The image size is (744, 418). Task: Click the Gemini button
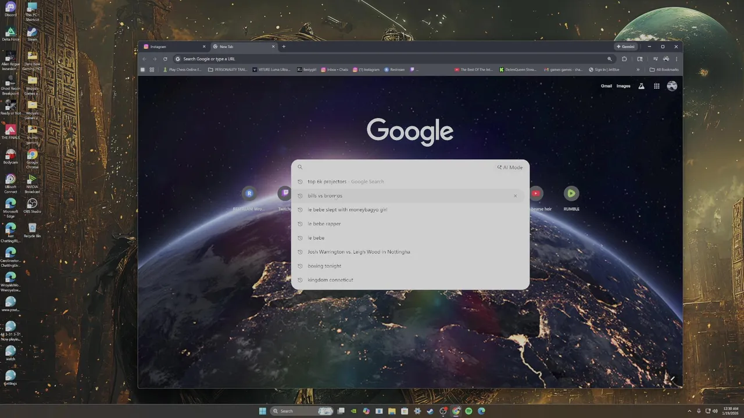625,46
